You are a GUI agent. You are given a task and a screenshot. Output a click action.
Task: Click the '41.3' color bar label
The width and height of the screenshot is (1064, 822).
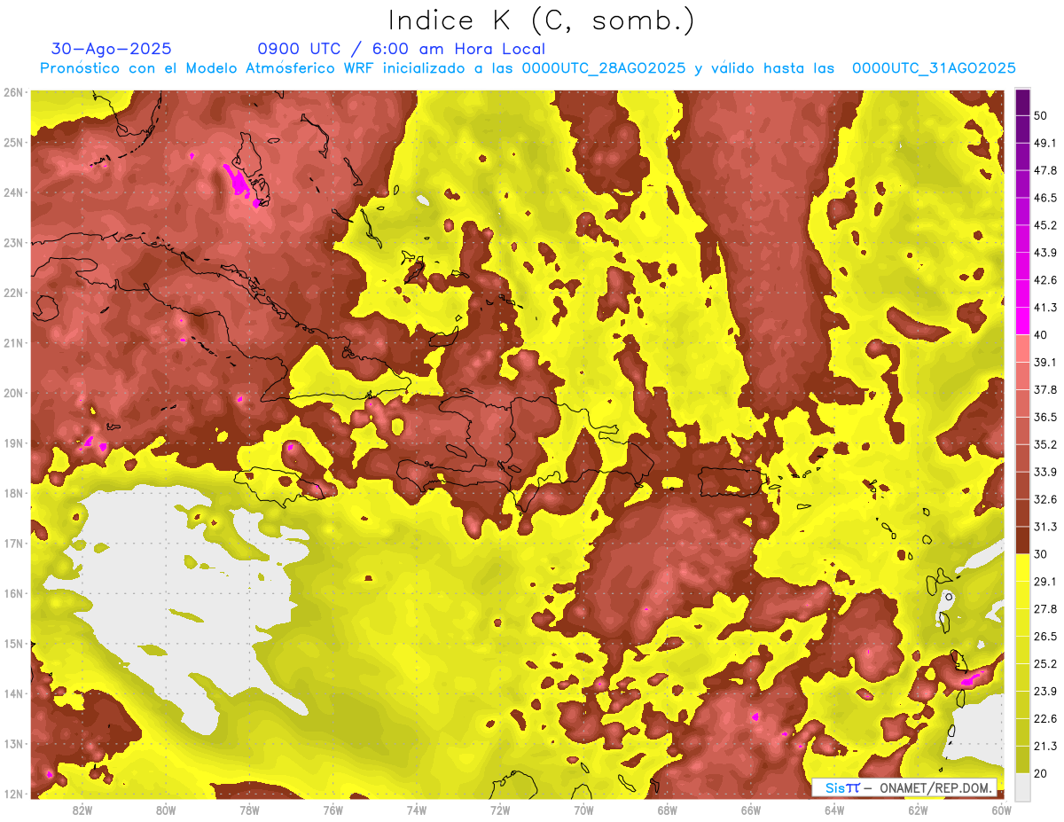tap(1044, 308)
